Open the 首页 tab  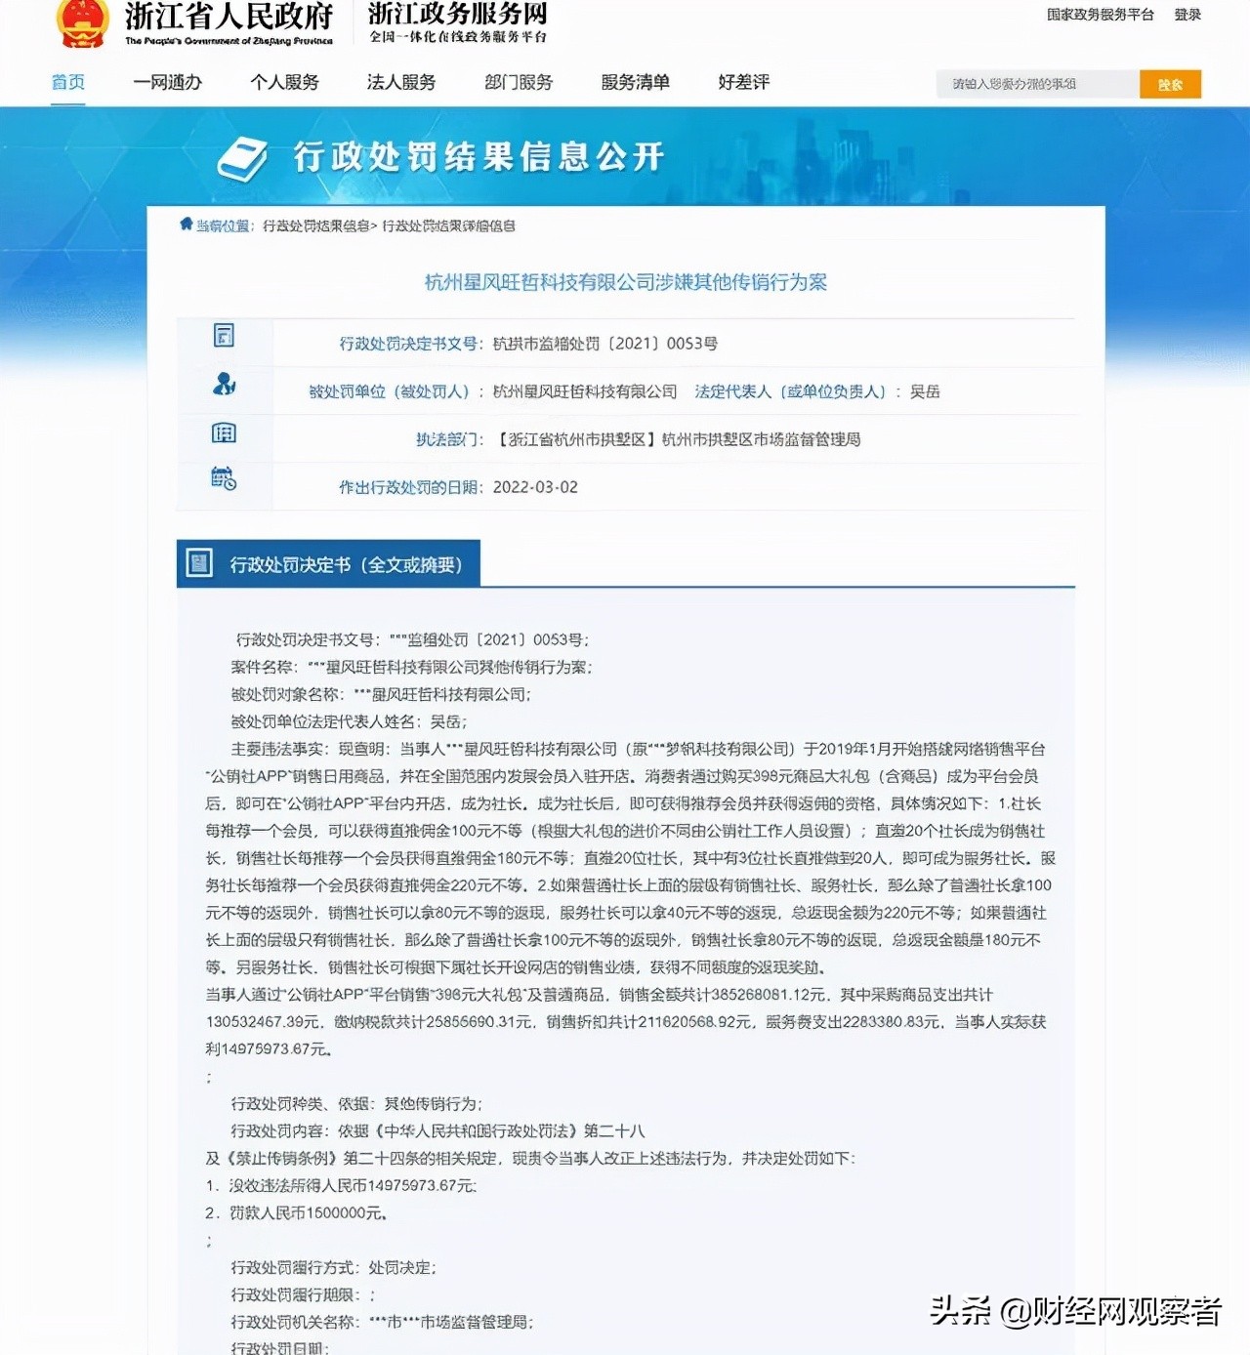tap(68, 82)
